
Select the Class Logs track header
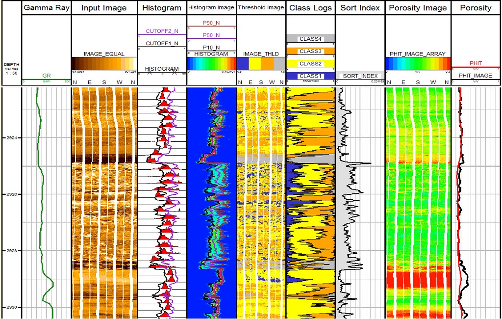point(310,8)
